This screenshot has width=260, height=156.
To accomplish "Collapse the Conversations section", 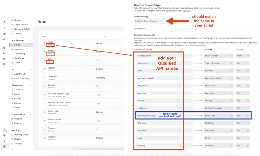I will click(x=30, y=115).
